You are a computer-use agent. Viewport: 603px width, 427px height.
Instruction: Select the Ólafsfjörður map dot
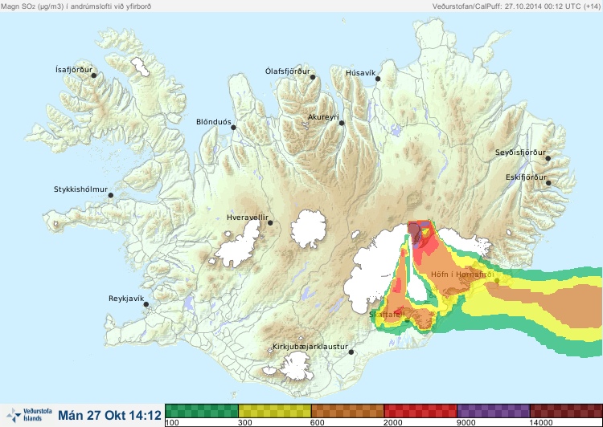coord(313,77)
